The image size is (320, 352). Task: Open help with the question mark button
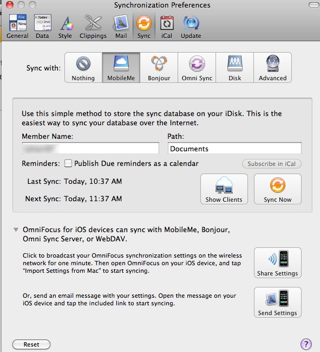[x=306, y=344]
